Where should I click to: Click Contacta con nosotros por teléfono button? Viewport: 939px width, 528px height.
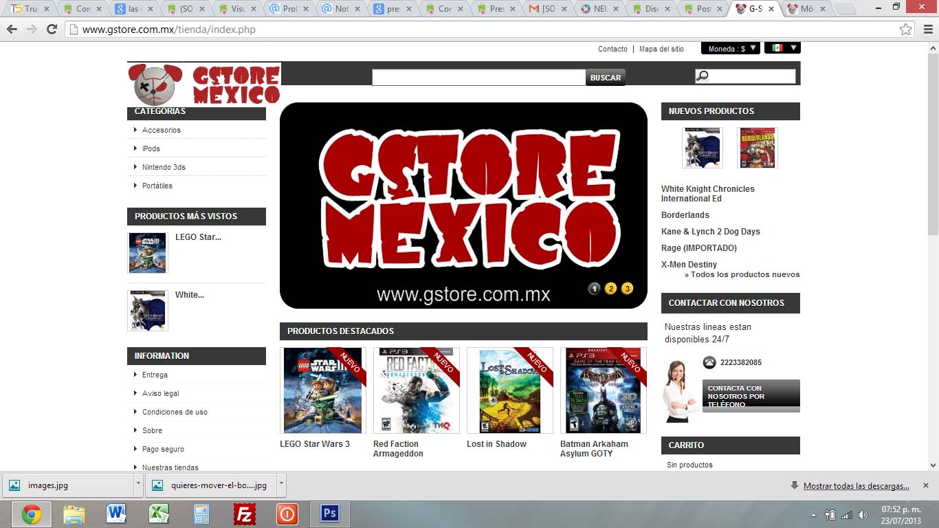tap(751, 396)
